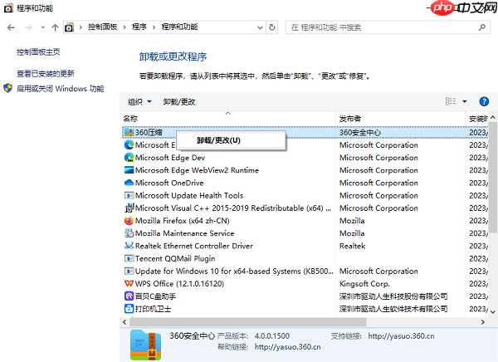Select Microsoft Edge WebView2 Runtime row
The height and width of the screenshot is (362, 498).
pos(305,170)
